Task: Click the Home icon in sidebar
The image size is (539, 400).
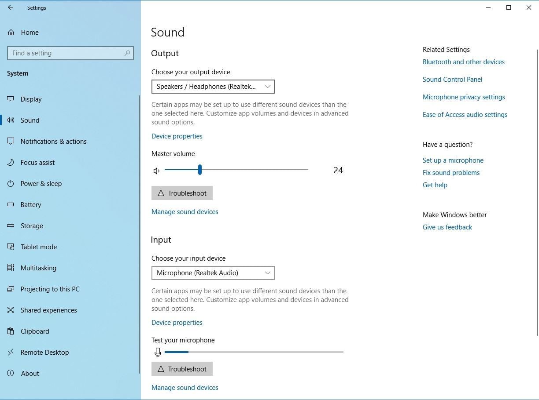Action: click(x=11, y=33)
